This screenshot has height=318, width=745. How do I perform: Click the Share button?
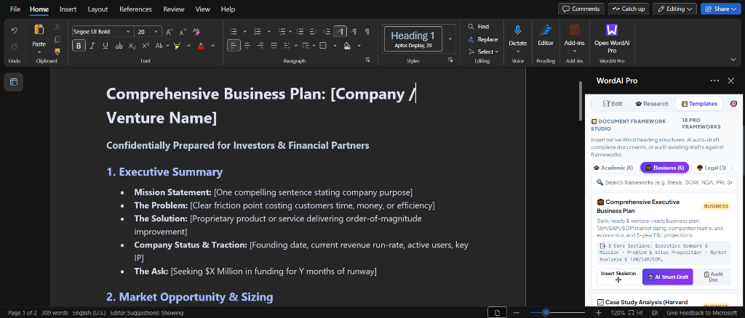coord(721,9)
